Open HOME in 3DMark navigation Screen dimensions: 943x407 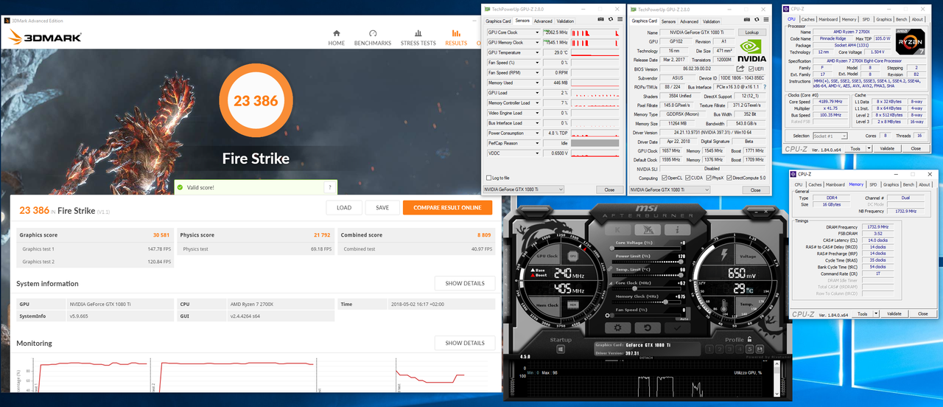pyautogui.click(x=337, y=37)
